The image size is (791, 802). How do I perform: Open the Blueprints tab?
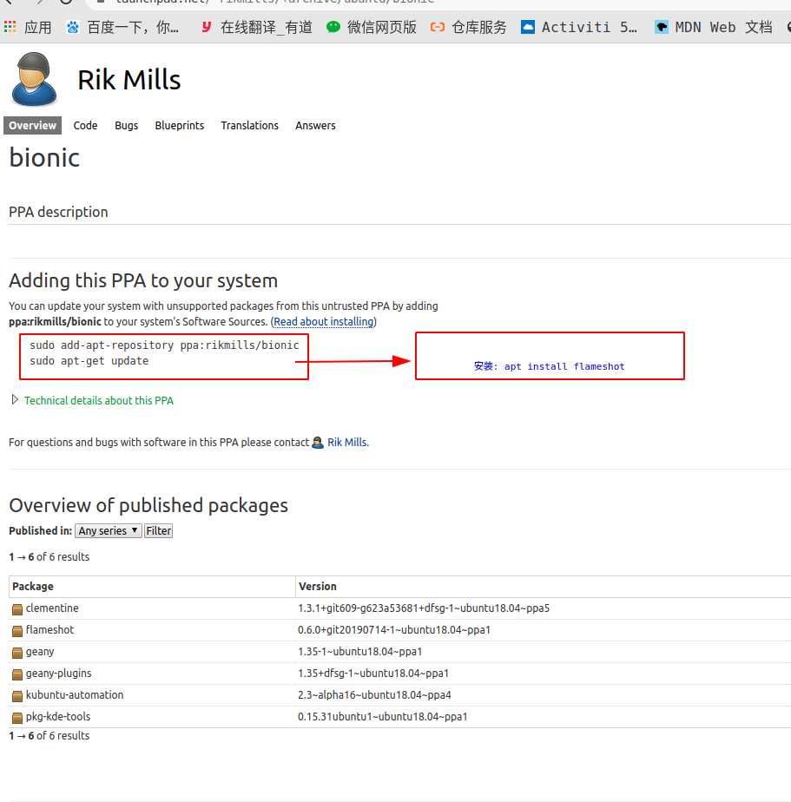pos(180,125)
